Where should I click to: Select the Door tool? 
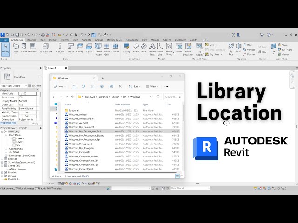(24, 48)
